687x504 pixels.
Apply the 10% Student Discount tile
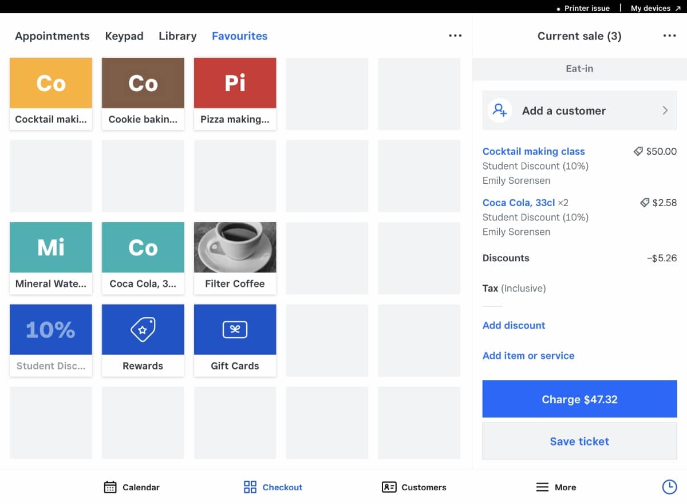(x=51, y=340)
